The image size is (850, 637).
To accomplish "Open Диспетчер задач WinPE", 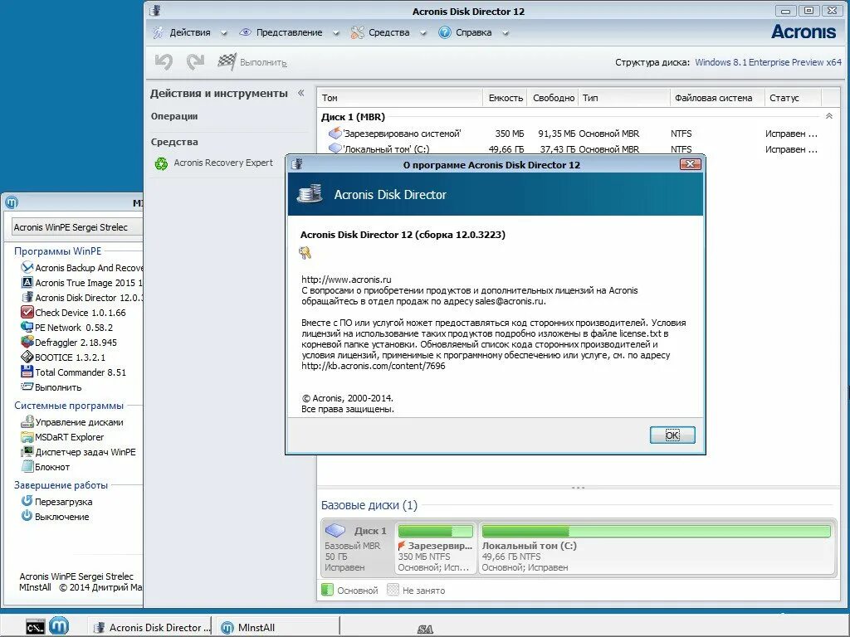I will 78,452.
